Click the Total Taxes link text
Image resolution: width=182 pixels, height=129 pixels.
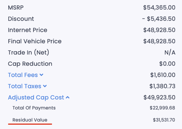click(x=24, y=86)
